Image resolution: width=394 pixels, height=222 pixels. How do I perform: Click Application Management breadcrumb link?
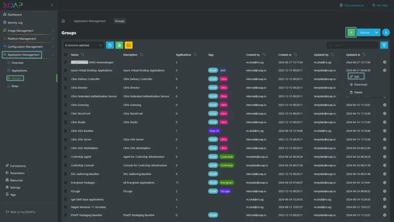(x=90, y=21)
